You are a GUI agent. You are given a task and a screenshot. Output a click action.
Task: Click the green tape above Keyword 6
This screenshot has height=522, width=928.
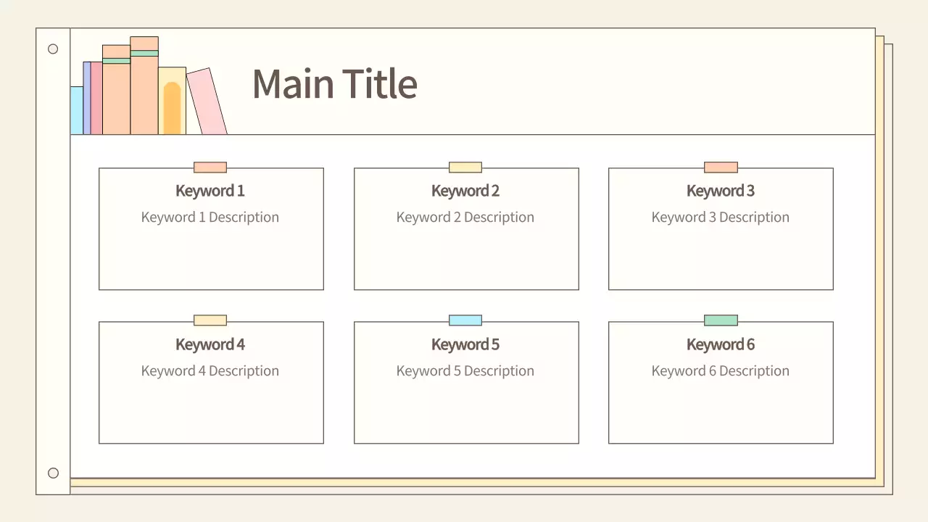tap(721, 320)
